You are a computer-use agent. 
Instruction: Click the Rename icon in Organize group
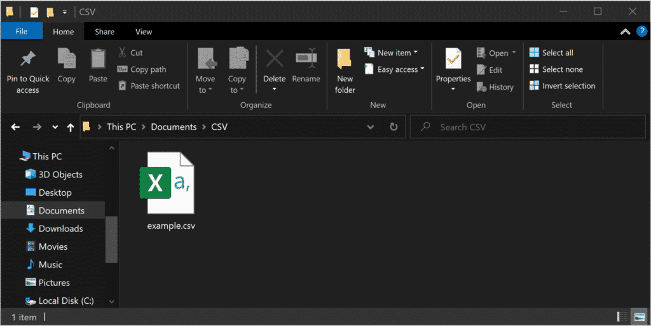click(306, 59)
